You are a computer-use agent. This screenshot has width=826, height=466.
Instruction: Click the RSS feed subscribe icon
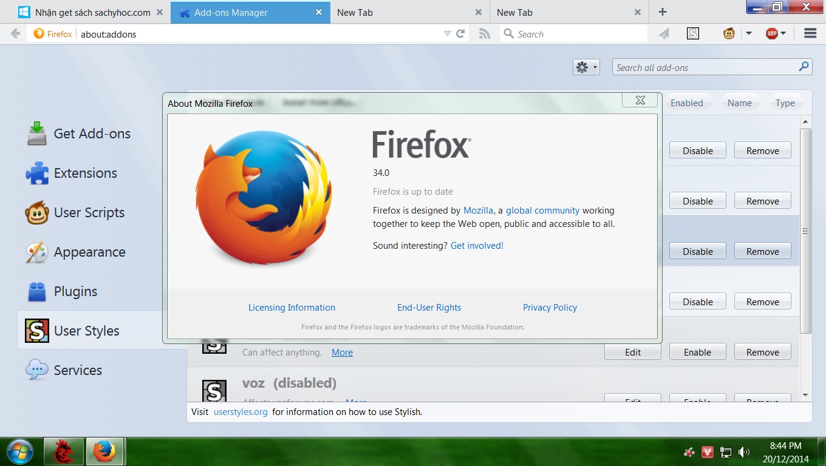click(x=484, y=34)
